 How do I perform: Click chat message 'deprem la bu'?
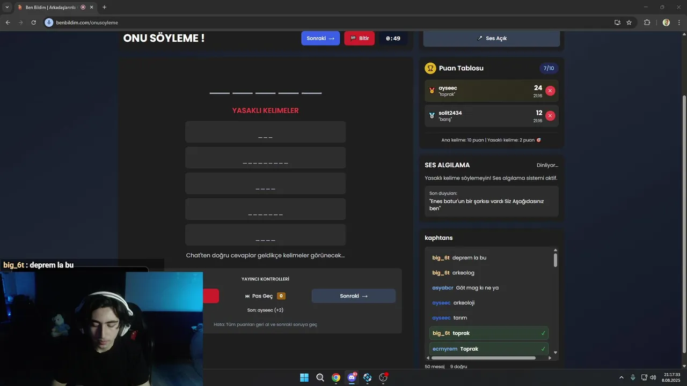469,258
